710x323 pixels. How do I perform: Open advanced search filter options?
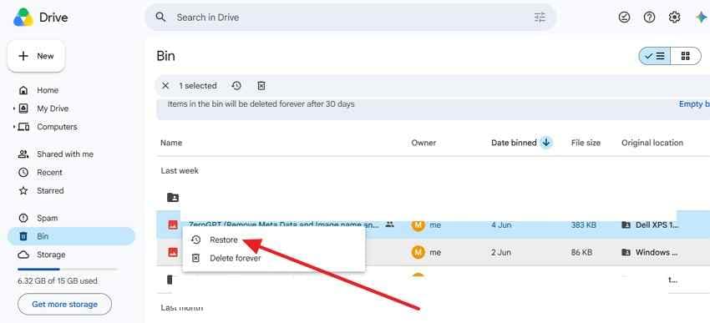pyautogui.click(x=540, y=18)
